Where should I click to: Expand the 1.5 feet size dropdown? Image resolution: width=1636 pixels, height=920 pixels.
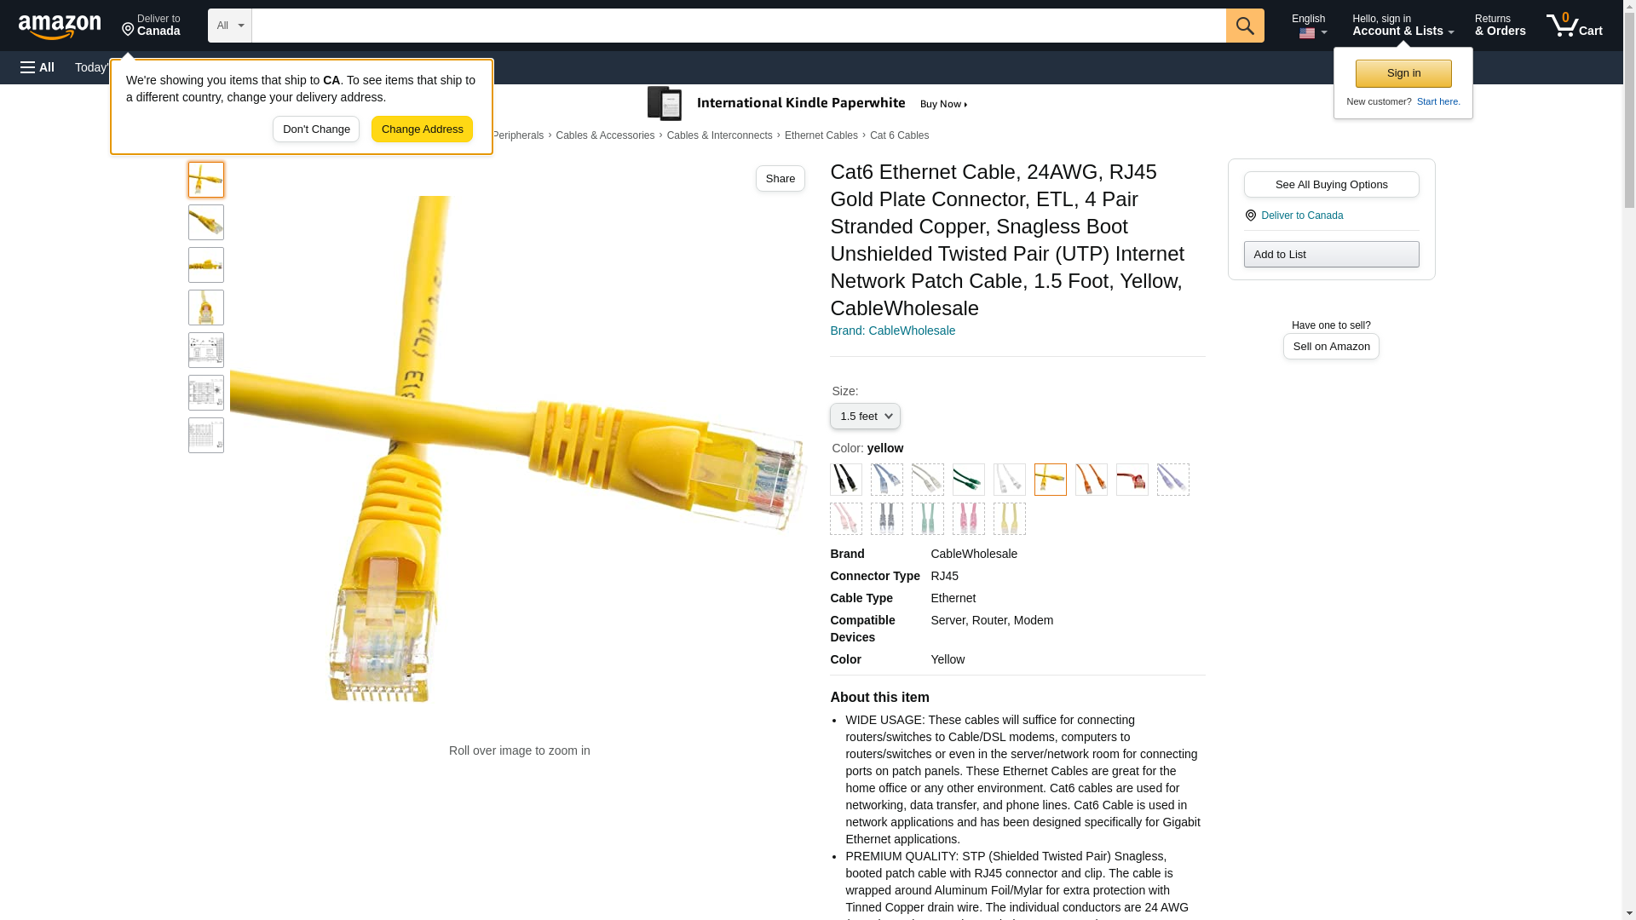click(865, 417)
